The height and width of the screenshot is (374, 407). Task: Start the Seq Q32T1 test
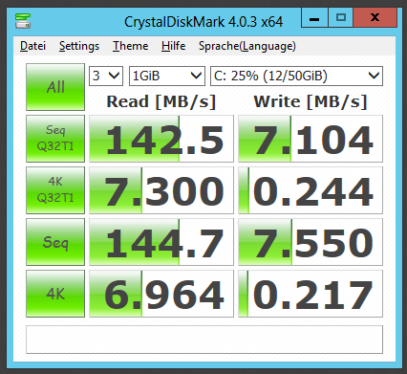pos(55,139)
